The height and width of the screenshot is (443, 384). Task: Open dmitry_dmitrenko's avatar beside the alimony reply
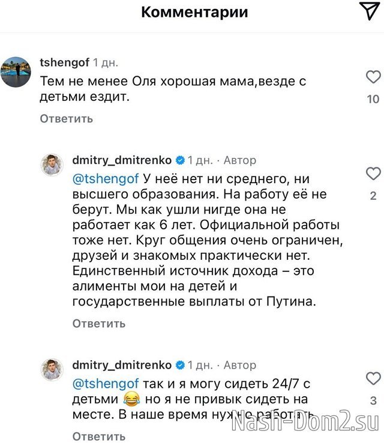(51, 164)
